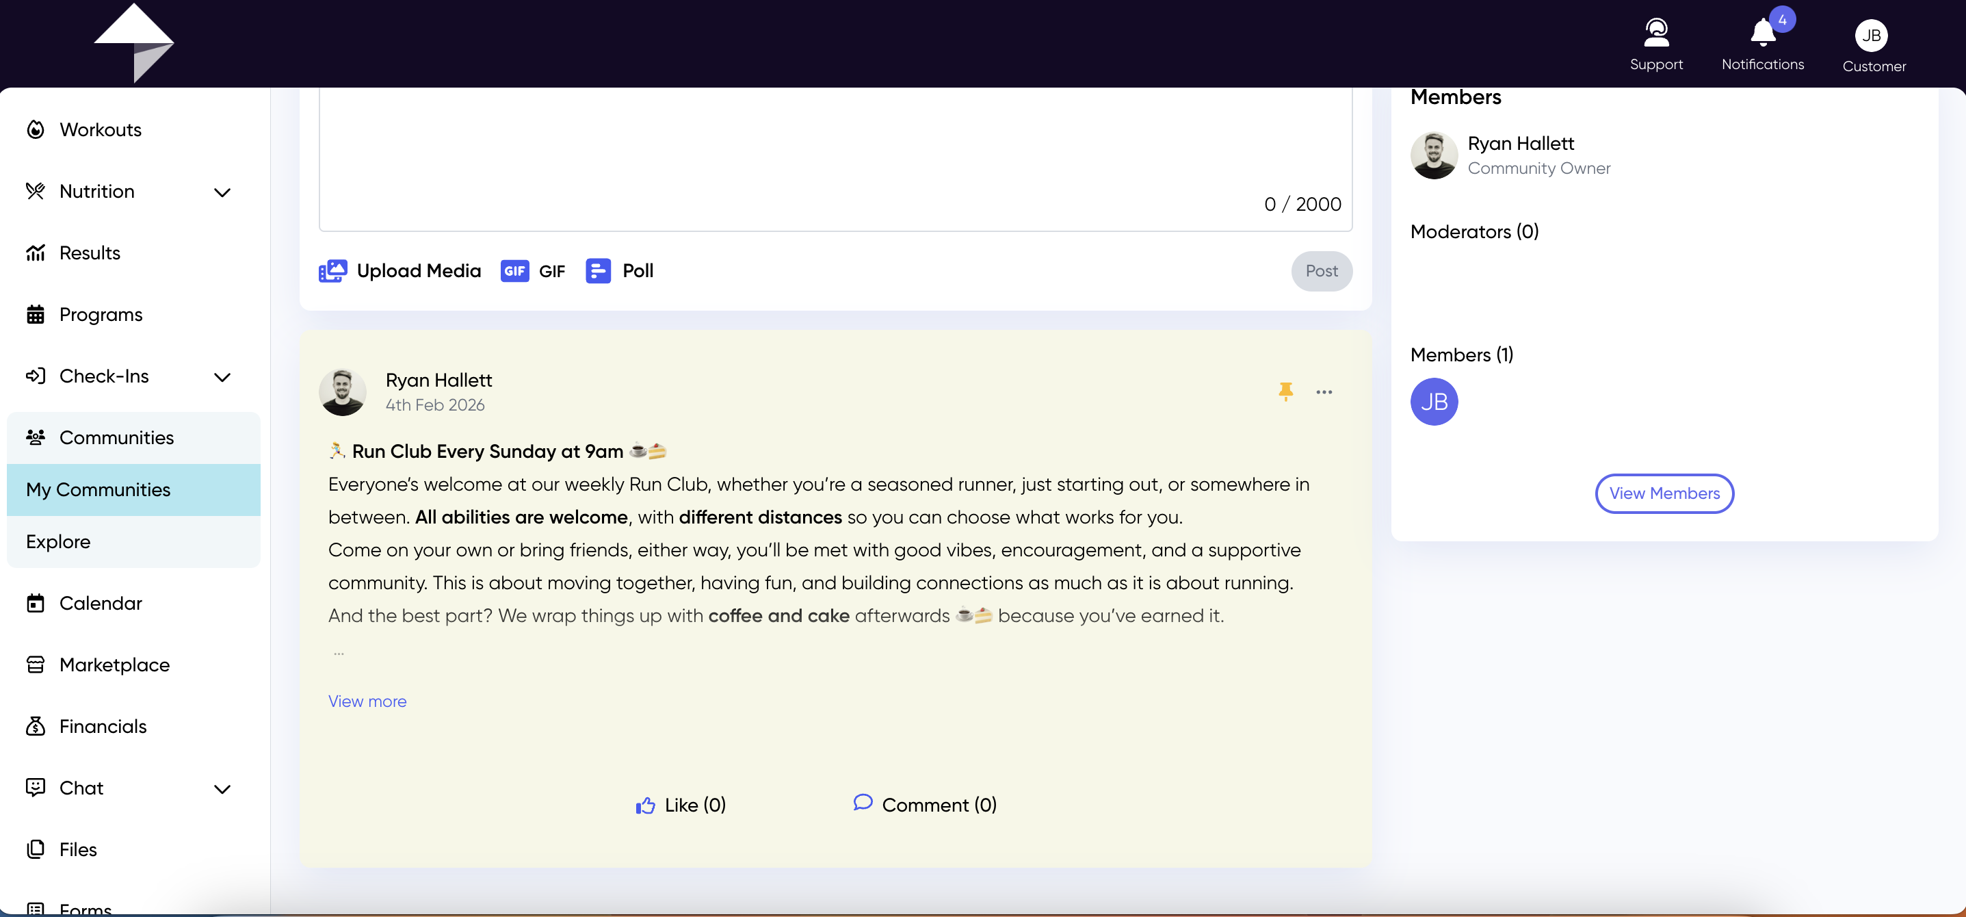Click the Chat sidebar icon

35,787
